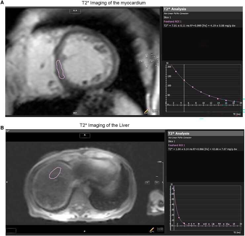
Task: Click the first data point on myocardium decay curve
Action: click(176, 71)
